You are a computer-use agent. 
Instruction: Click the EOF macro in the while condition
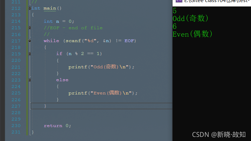(129, 41)
